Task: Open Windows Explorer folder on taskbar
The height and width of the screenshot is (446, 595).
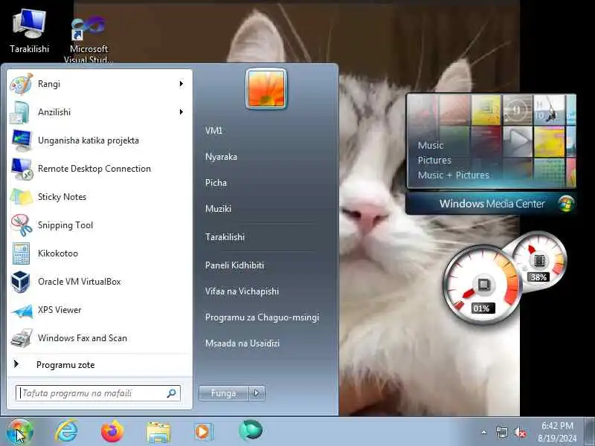Action: pos(158,432)
